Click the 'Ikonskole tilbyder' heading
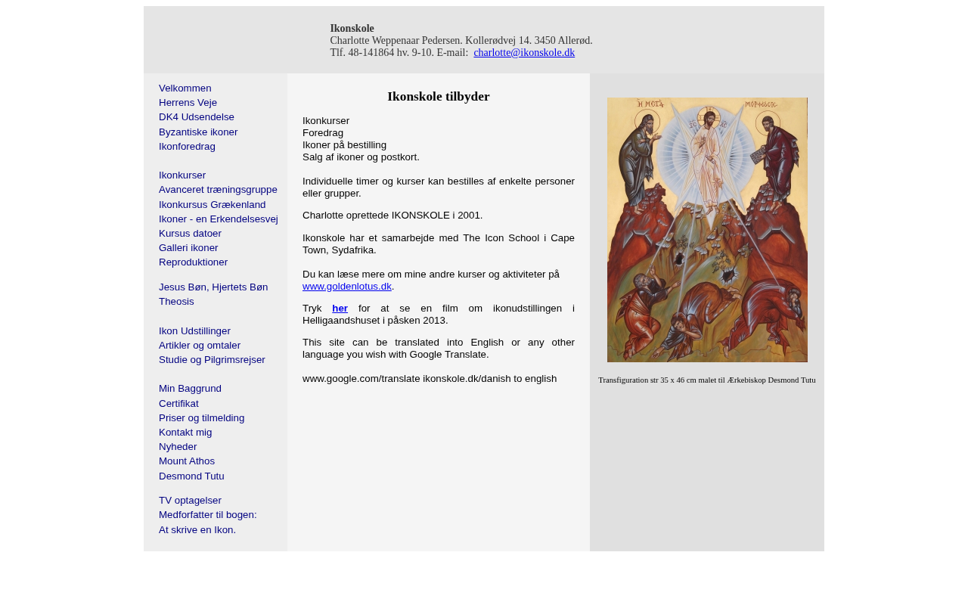The width and height of the screenshot is (968, 605). click(x=439, y=97)
